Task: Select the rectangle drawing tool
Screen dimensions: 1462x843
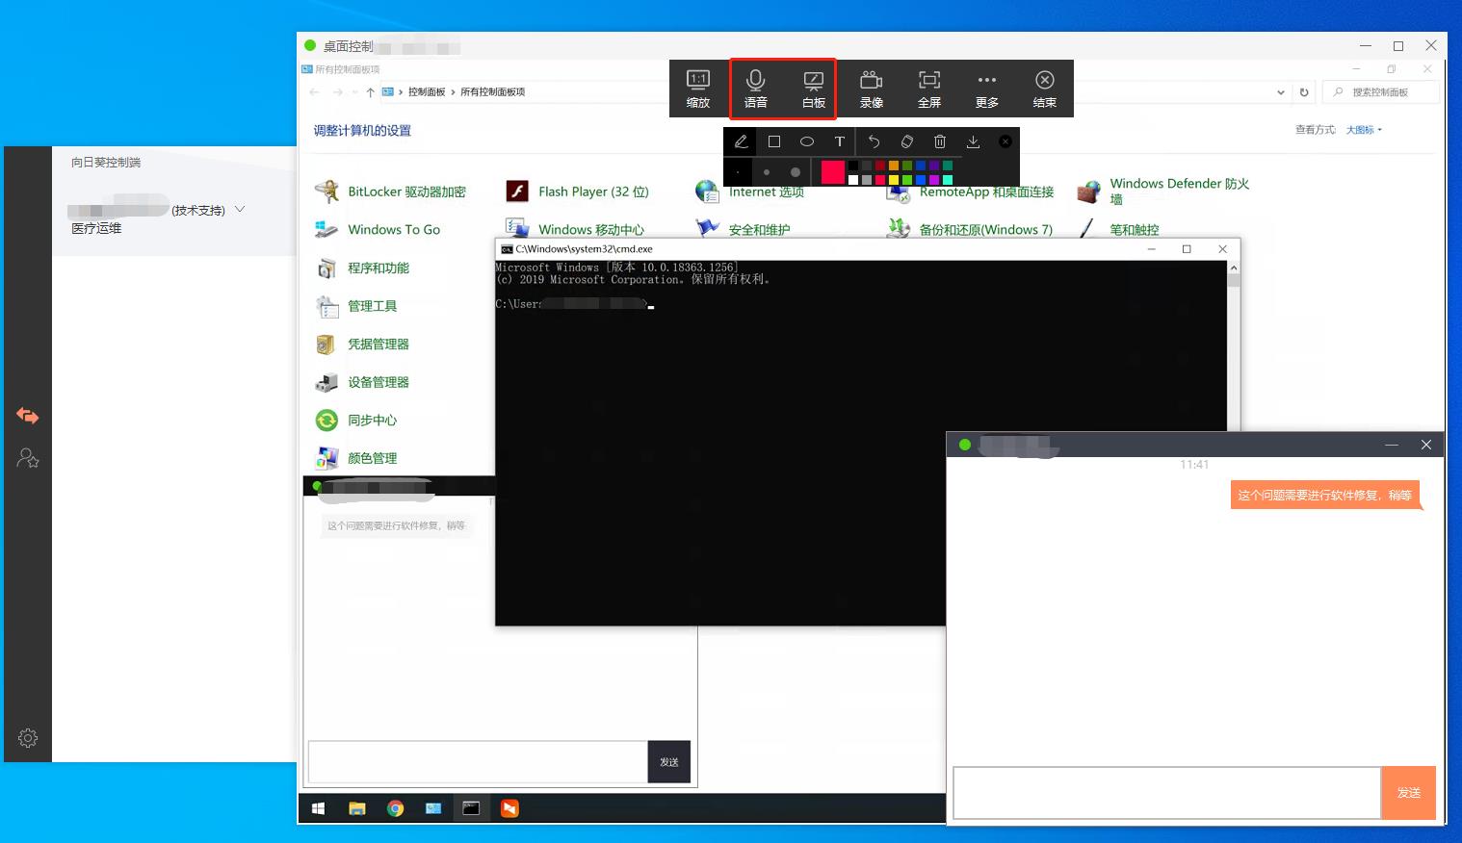Action: 773,141
